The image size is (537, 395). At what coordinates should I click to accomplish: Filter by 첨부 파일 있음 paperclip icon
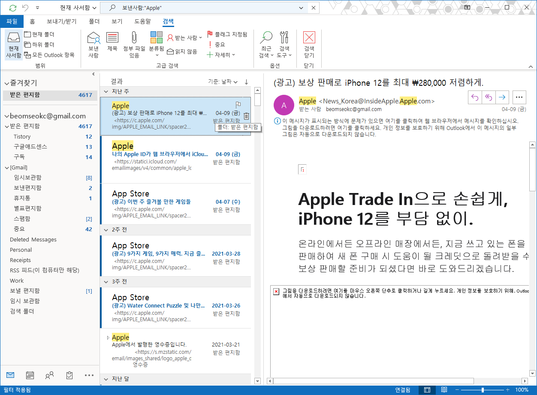[x=134, y=45]
